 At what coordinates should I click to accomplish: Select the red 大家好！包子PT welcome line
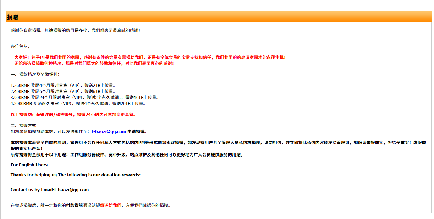click(x=150, y=57)
